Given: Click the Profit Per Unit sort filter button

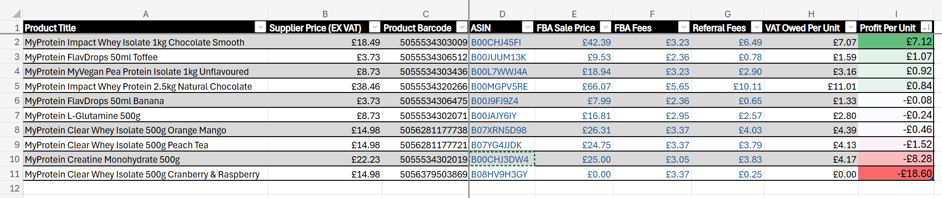Looking at the screenshot, I should (926, 27).
